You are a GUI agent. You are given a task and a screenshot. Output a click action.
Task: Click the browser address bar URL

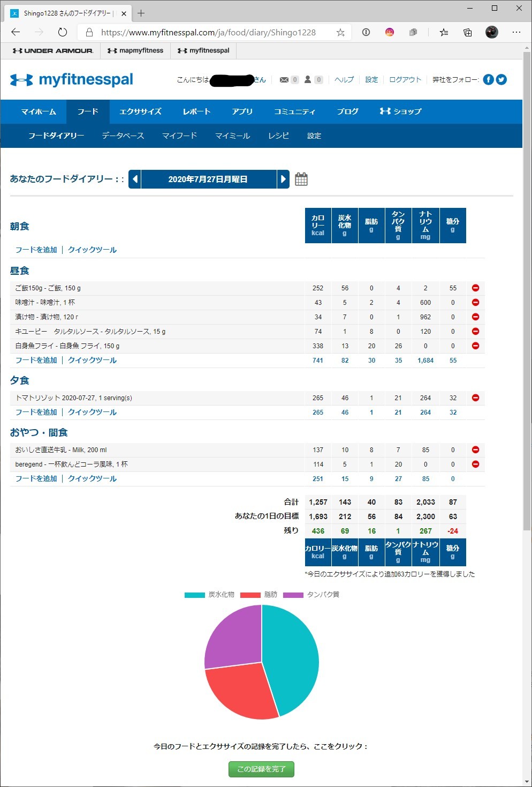coord(208,32)
